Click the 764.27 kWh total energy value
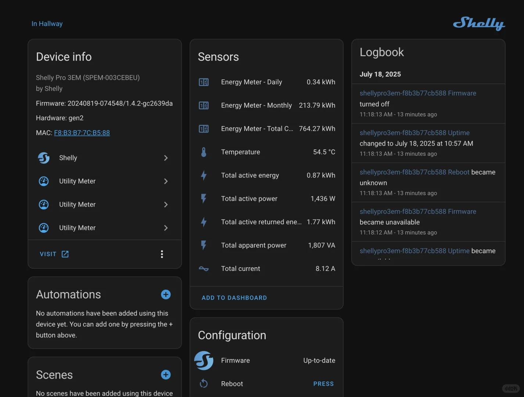 (317, 129)
